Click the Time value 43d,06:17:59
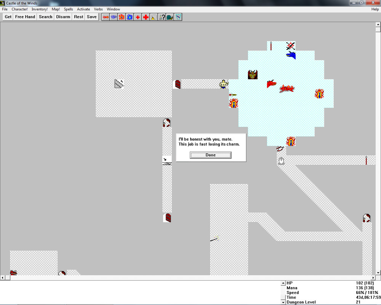Screen dimensions: 381x305 coord(368,297)
